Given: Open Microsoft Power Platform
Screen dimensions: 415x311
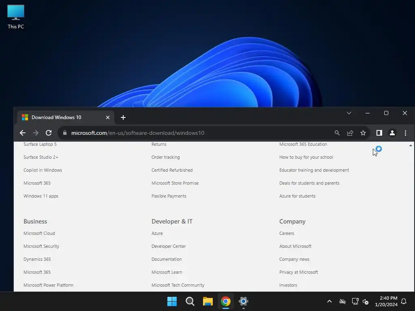Looking at the screenshot, I should (x=49, y=285).
